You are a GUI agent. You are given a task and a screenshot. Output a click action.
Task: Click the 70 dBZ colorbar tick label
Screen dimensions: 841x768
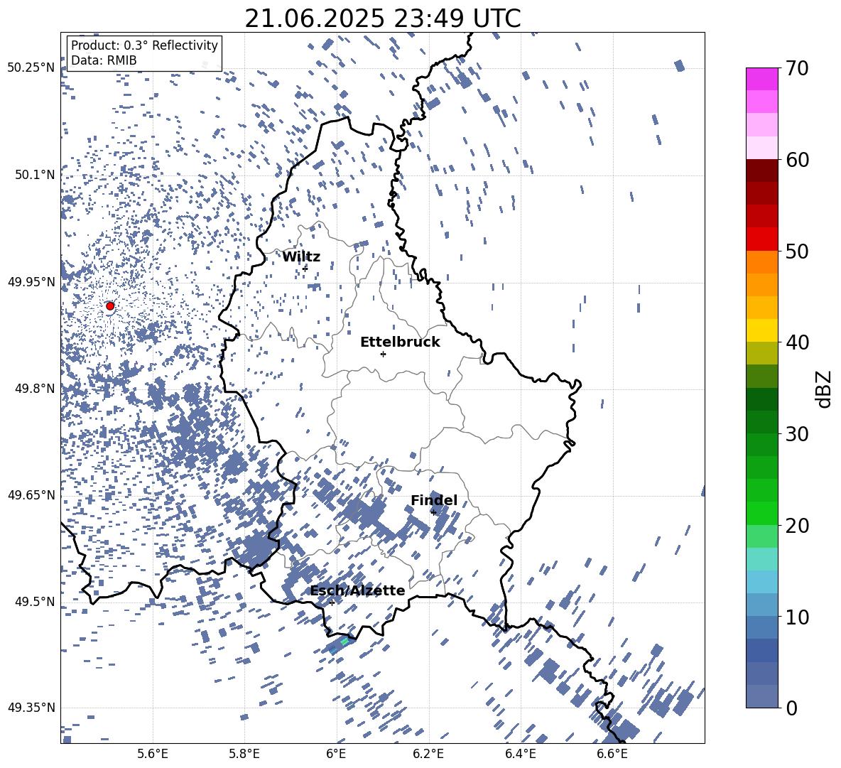[x=797, y=68]
